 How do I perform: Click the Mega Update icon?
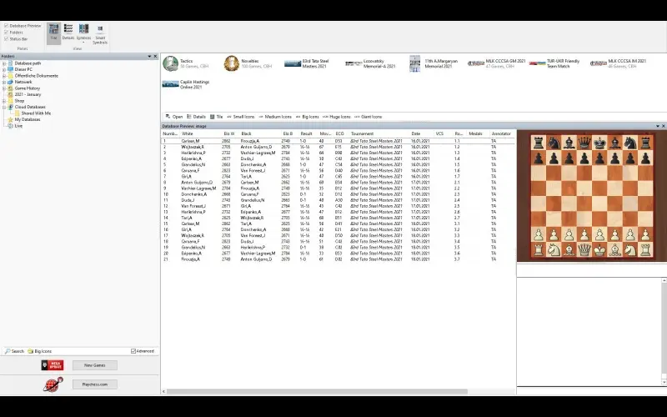pos(52,365)
